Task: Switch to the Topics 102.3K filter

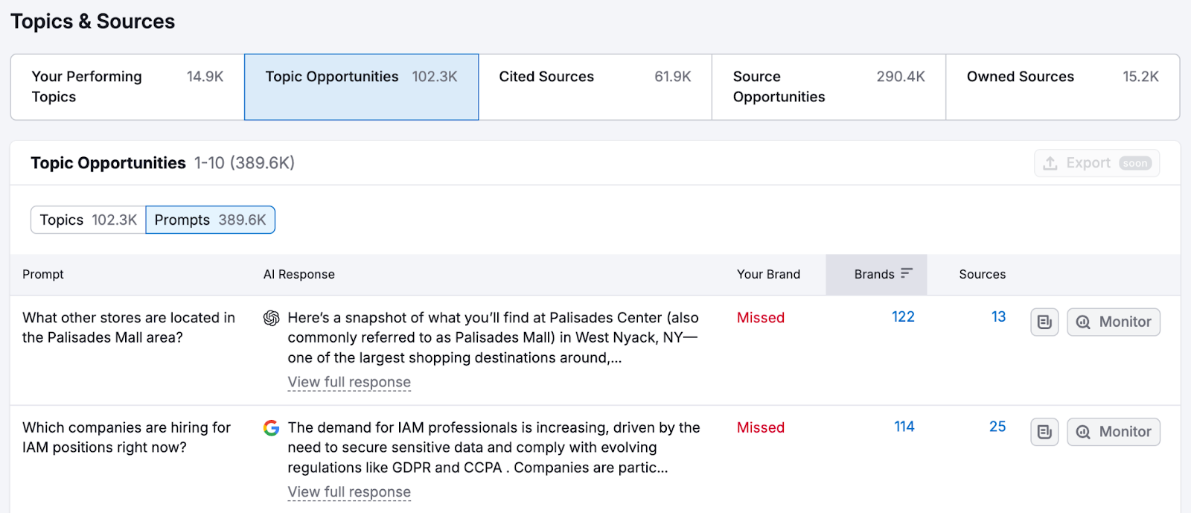Action: coord(86,220)
